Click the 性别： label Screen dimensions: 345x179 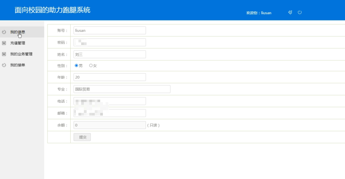(x=62, y=66)
